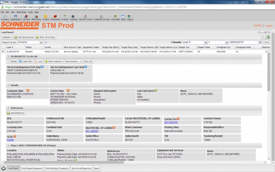The height and width of the screenshot is (172, 275).
Task: Open the Report Format Dynamic dropdown
Action: [30, 42]
